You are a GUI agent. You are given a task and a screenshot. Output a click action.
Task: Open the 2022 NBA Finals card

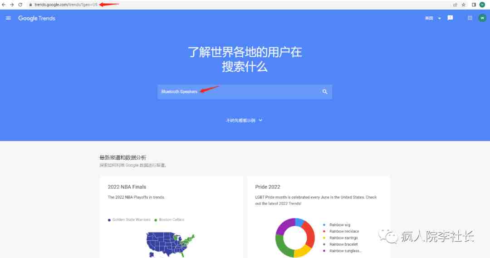pos(171,217)
